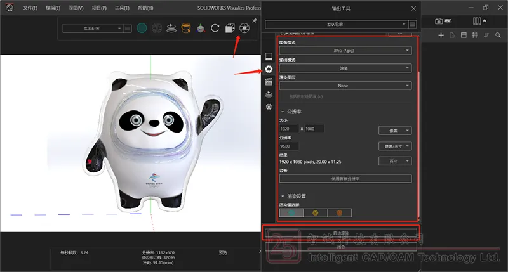
Task: Open the 英寸 result unit dropdown
Action: [395, 161]
